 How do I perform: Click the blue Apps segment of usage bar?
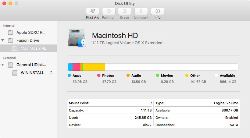point(70,67)
